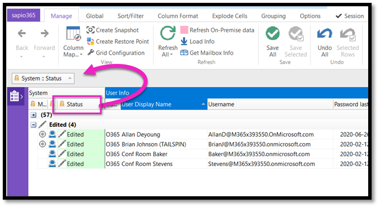Open the Refresh All dropdown arrow
379x207 pixels.
click(x=171, y=55)
